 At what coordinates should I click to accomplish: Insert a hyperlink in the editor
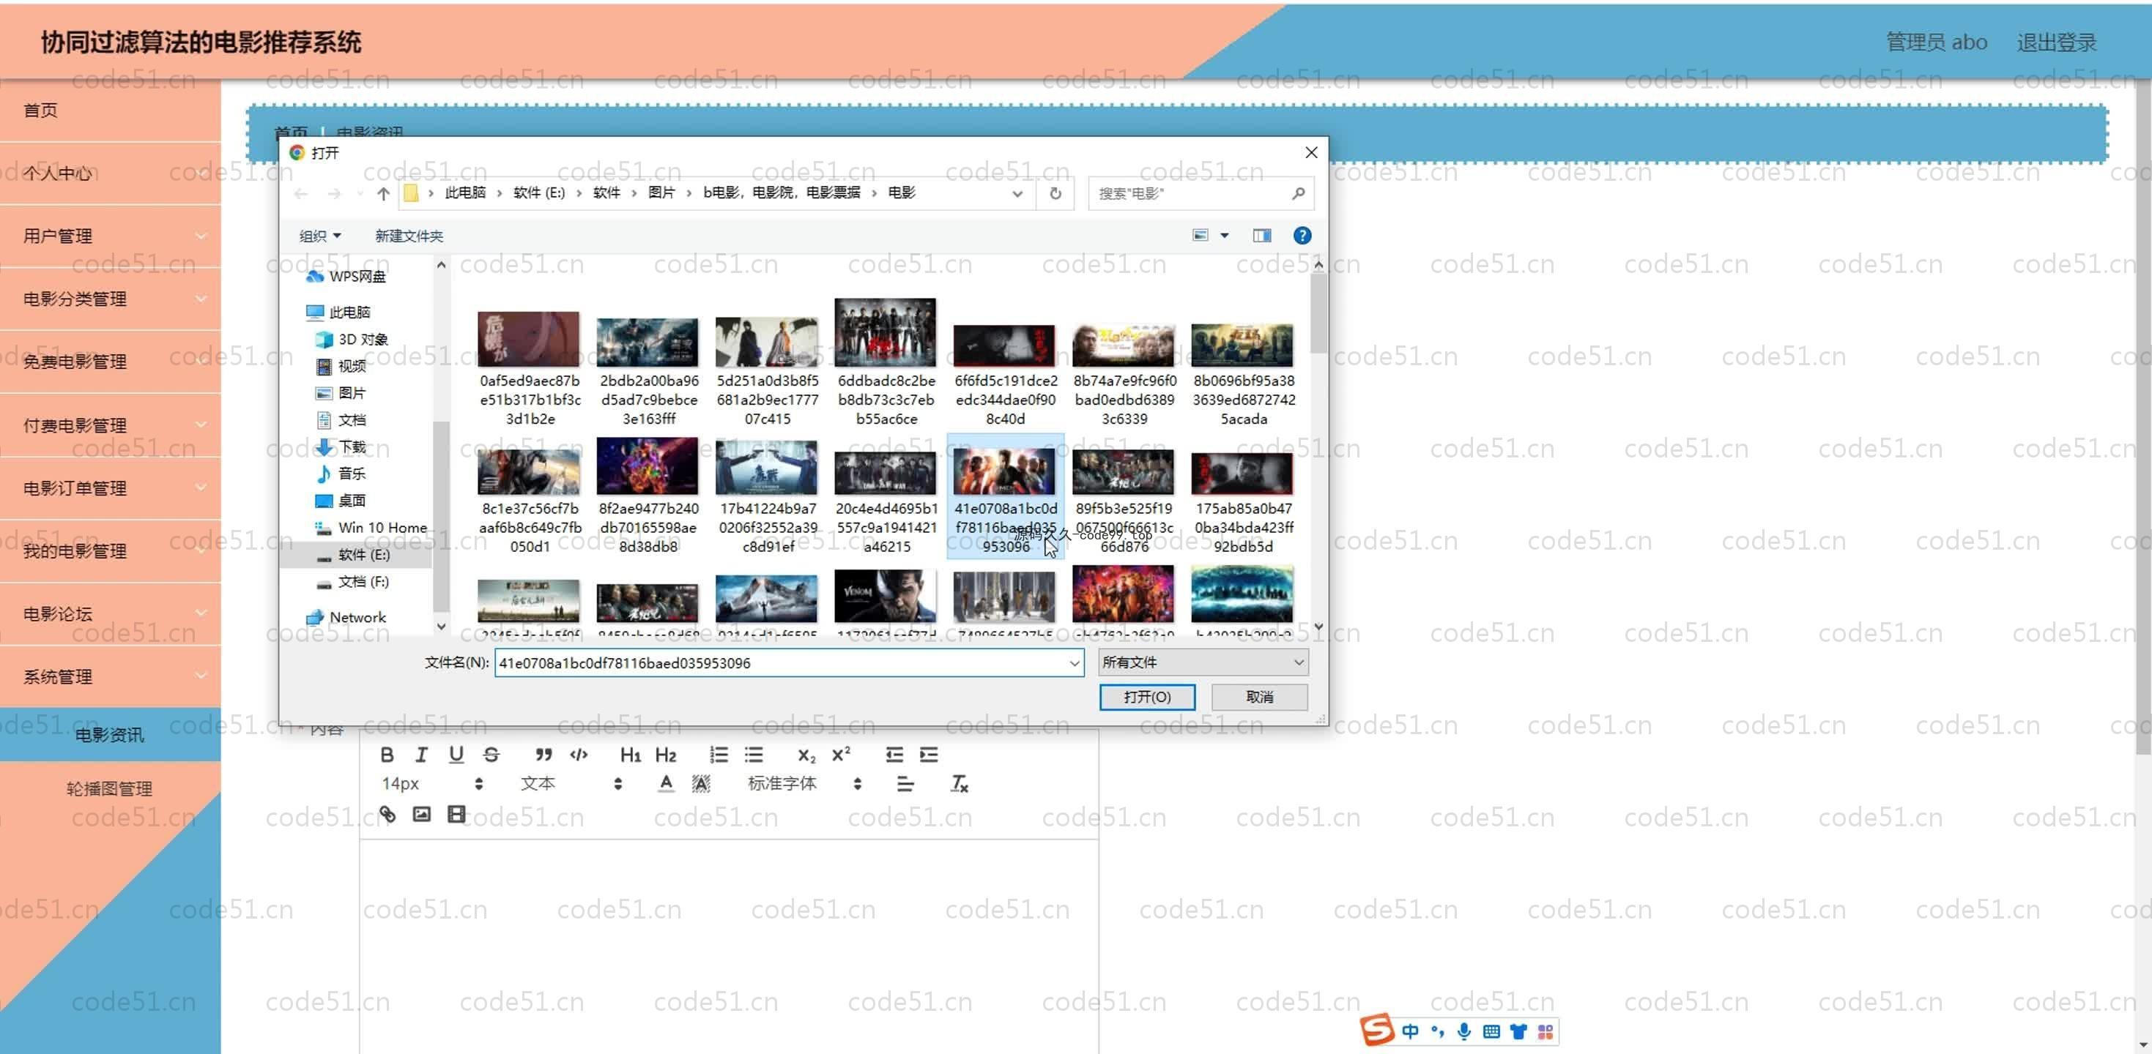(387, 814)
